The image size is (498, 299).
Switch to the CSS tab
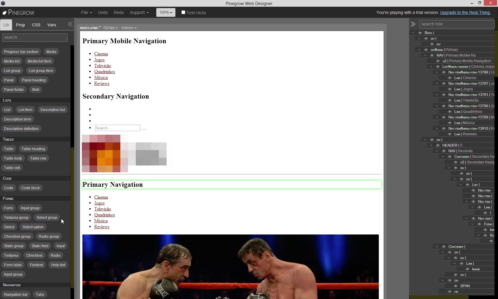point(36,25)
